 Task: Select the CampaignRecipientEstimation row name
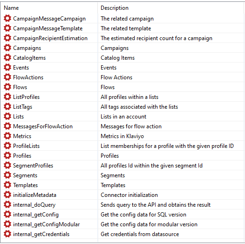coord(50,38)
